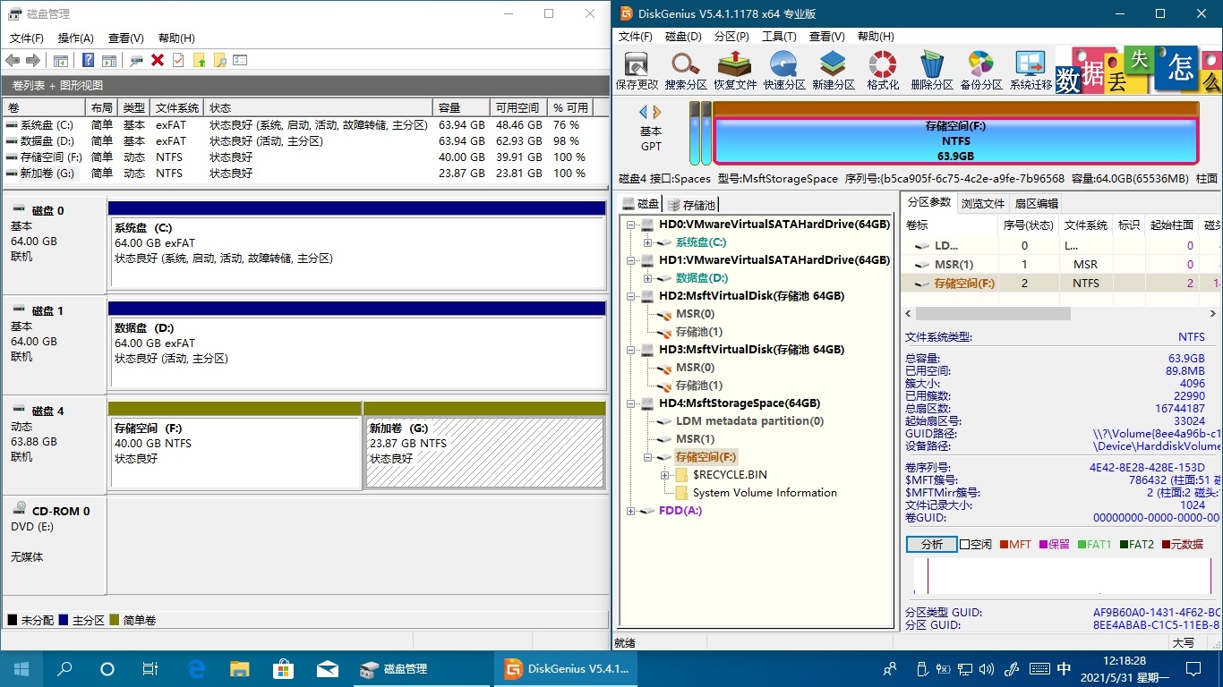Click Back arrow in Disk Management toolbar
The width and height of the screenshot is (1223, 687).
coord(13,60)
